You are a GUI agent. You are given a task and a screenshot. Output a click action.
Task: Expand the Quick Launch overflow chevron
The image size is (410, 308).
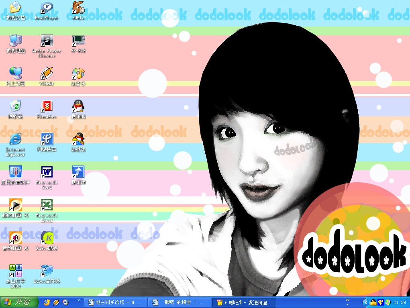[x=79, y=300]
